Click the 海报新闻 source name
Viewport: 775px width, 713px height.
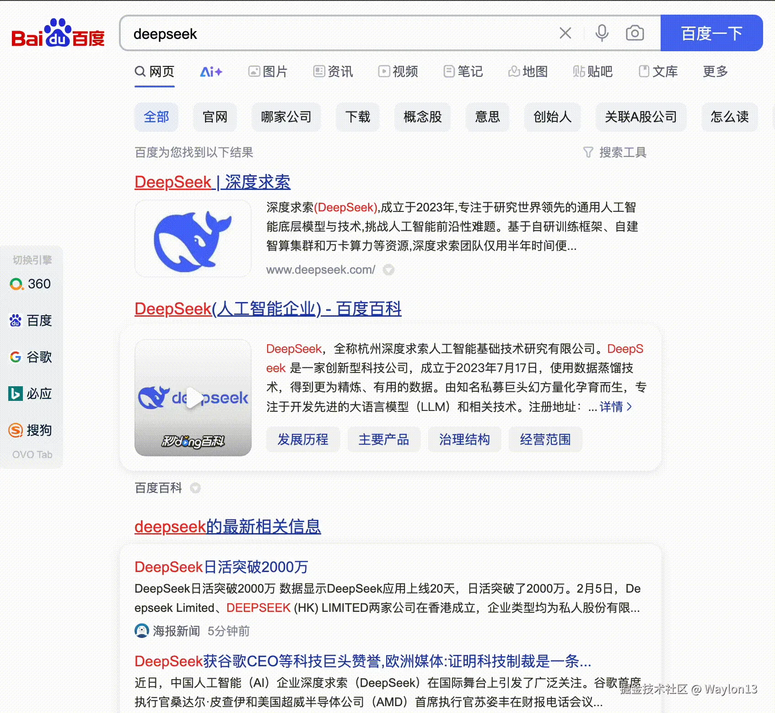coord(177,631)
